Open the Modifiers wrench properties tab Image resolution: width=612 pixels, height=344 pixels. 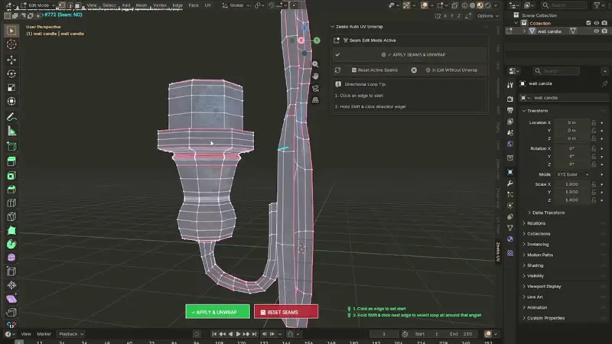510,183
